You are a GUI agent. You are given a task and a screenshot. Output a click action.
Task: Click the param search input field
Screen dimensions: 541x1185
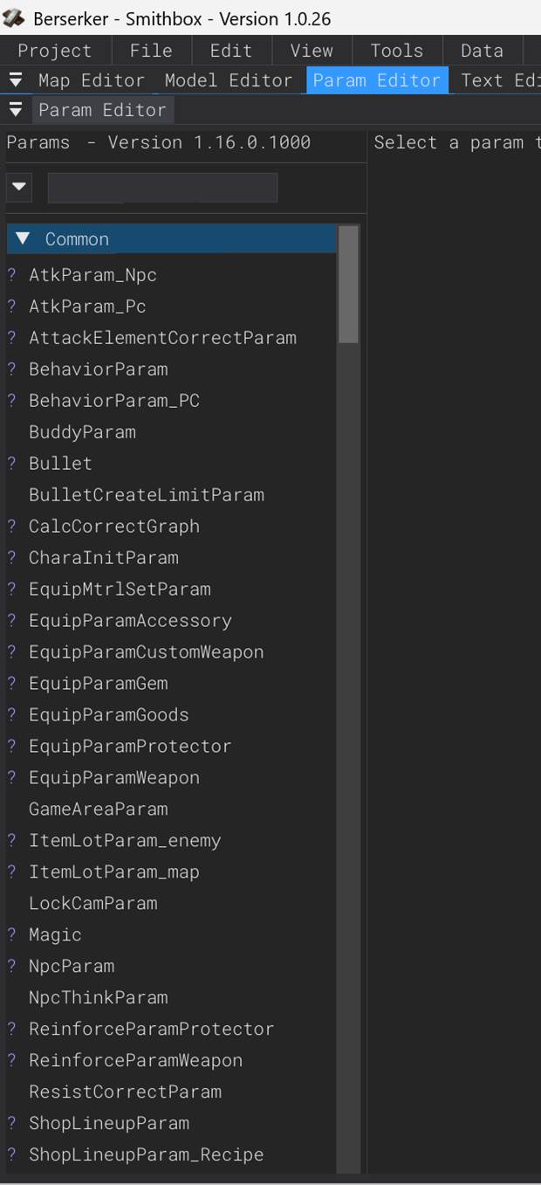(x=162, y=188)
